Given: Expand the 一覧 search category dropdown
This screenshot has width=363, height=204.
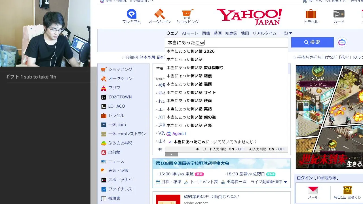Looking at the screenshot, I should point(286,33).
